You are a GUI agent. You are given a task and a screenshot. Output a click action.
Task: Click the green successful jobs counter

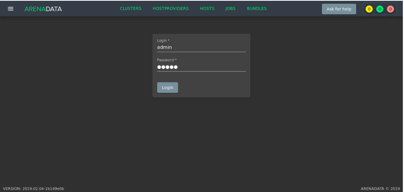pos(379,9)
